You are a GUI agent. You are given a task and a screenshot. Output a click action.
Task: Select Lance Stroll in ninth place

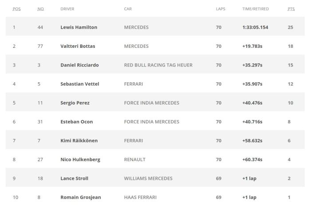74,178
